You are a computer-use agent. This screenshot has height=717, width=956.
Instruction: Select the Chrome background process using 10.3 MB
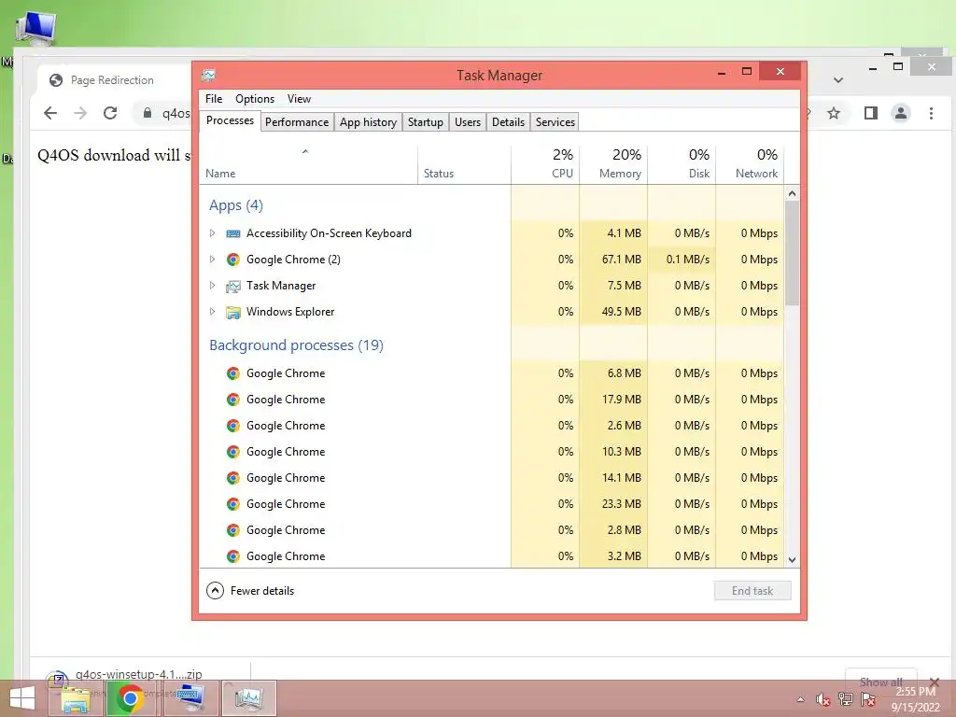tap(491, 452)
